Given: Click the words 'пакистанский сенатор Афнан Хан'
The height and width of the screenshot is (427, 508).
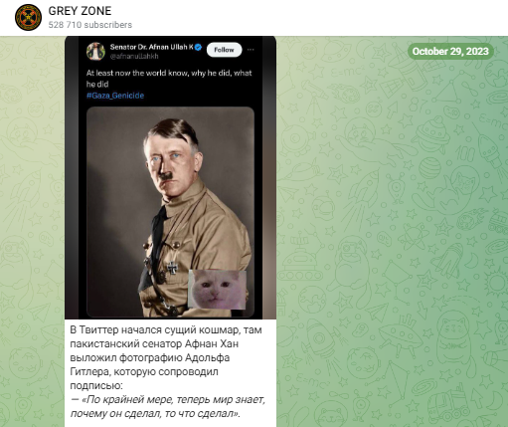Looking at the screenshot, I should click(x=154, y=344).
